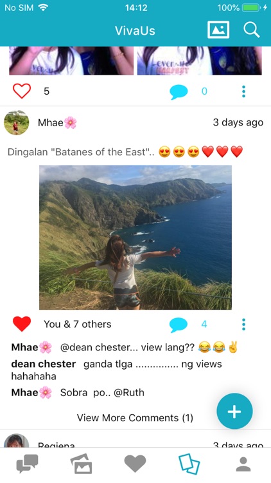
Task: Unlike Mhae's Dingalan post via red heart
Action: (x=22, y=324)
